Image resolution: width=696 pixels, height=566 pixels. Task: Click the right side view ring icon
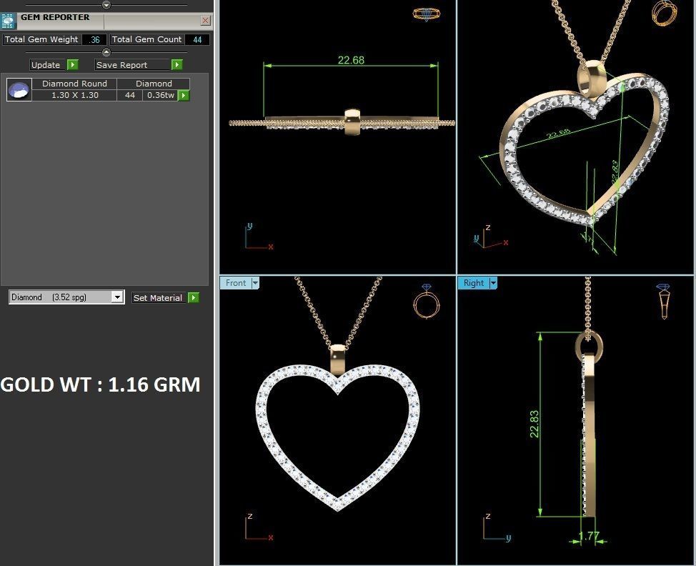click(x=663, y=302)
